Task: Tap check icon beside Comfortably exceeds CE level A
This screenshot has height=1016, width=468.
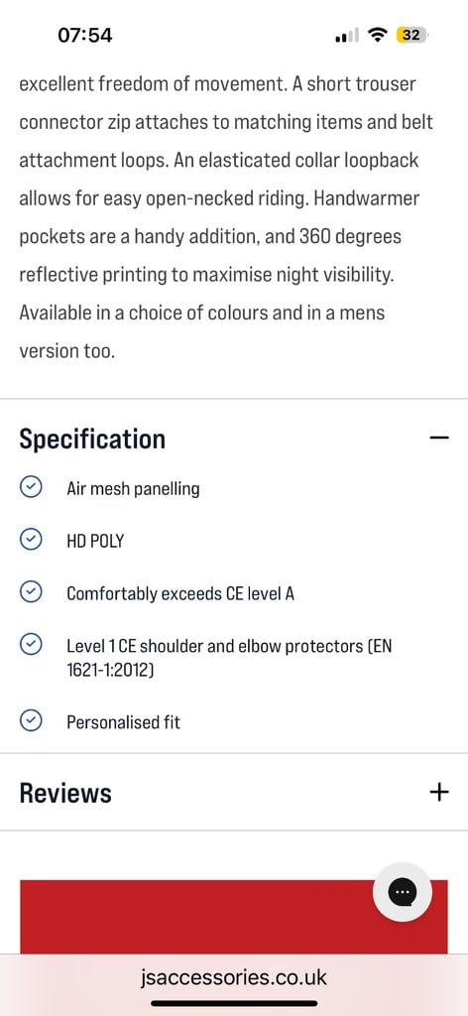Action: (x=31, y=591)
